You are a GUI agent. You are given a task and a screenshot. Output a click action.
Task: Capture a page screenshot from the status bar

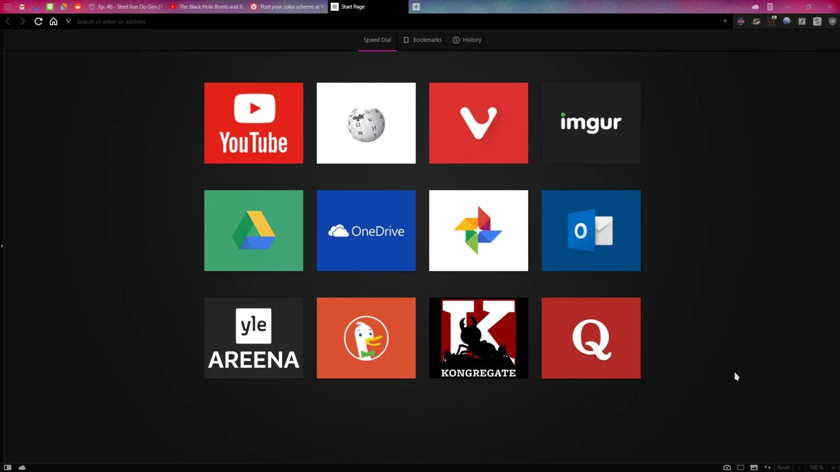click(x=727, y=468)
